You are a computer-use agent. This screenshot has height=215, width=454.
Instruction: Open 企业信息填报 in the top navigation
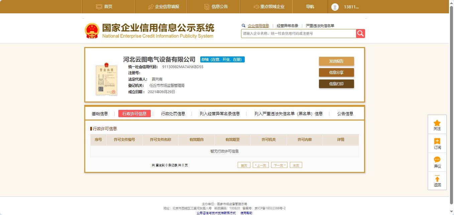tap(164, 7)
